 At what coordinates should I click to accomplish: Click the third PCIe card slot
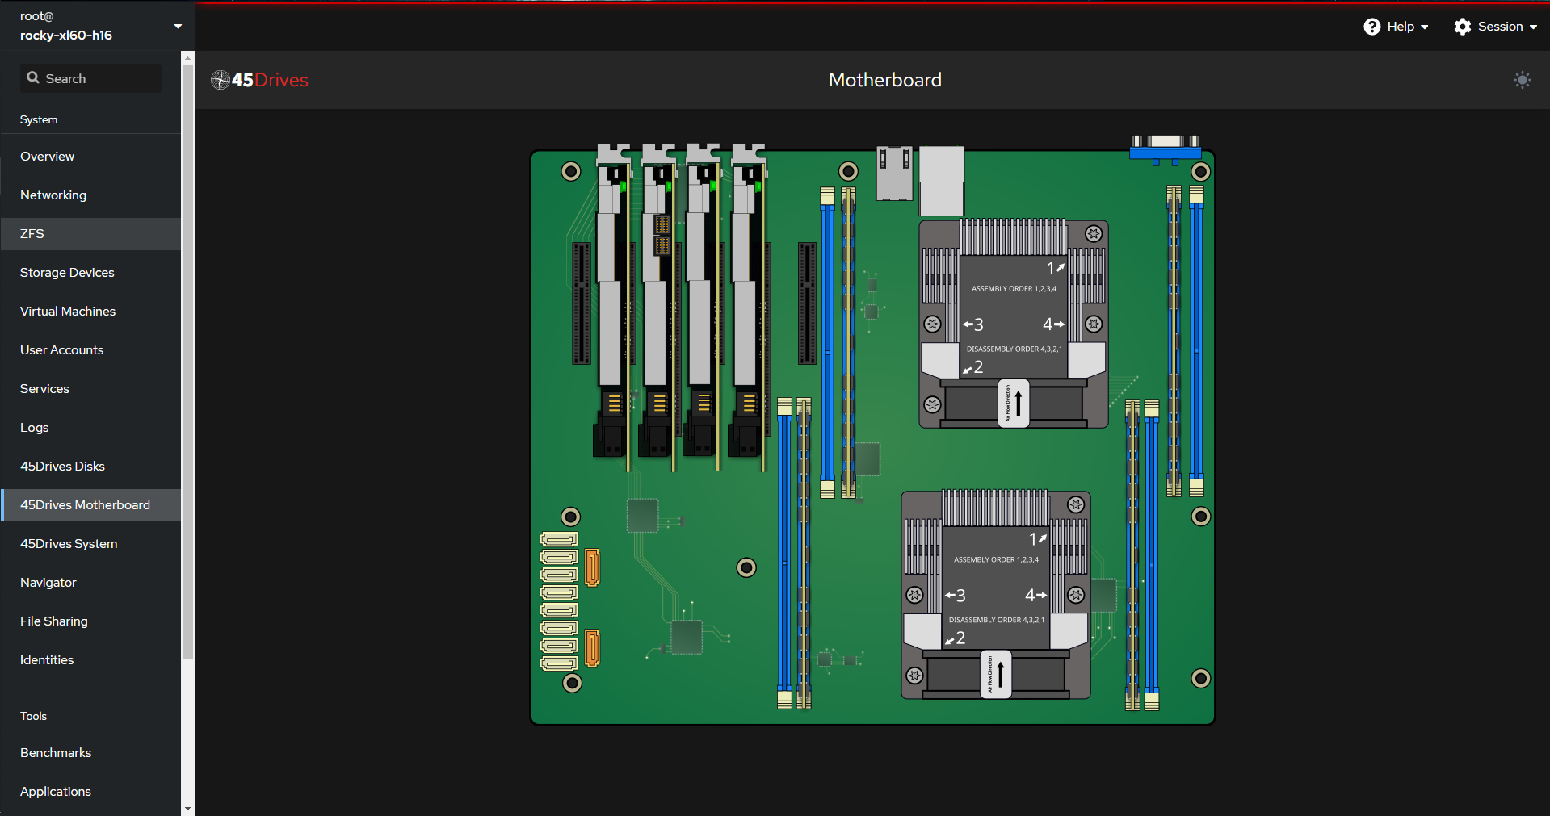[x=702, y=307]
